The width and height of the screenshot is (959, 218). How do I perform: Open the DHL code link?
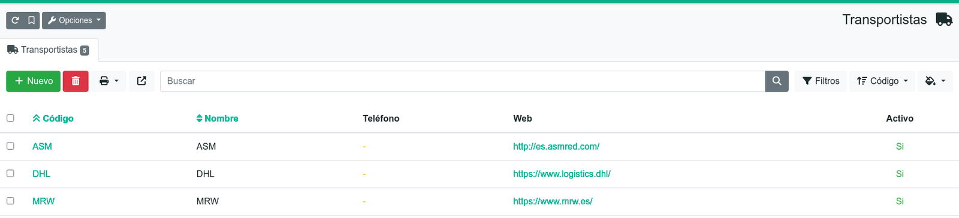(41, 174)
